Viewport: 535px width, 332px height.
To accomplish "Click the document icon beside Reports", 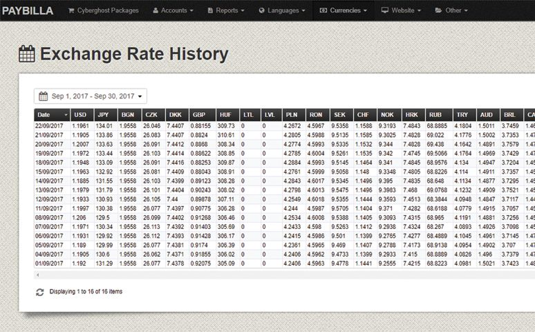I will pyautogui.click(x=209, y=10).
